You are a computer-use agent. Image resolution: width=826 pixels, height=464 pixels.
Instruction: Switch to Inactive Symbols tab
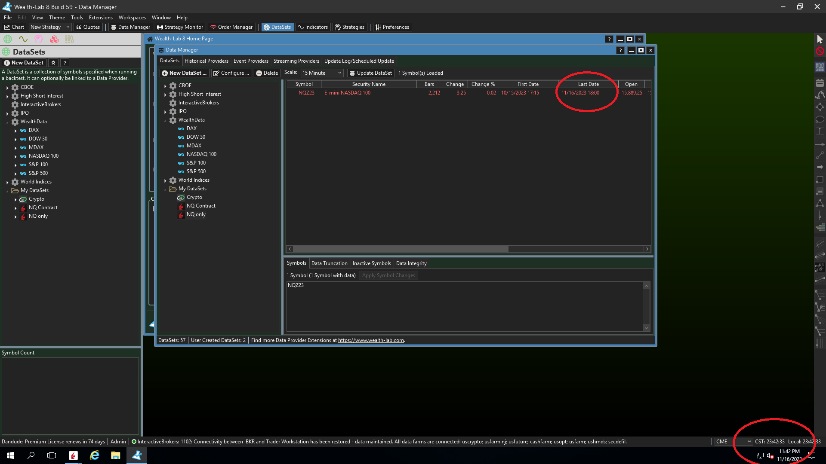click(372, 263)
